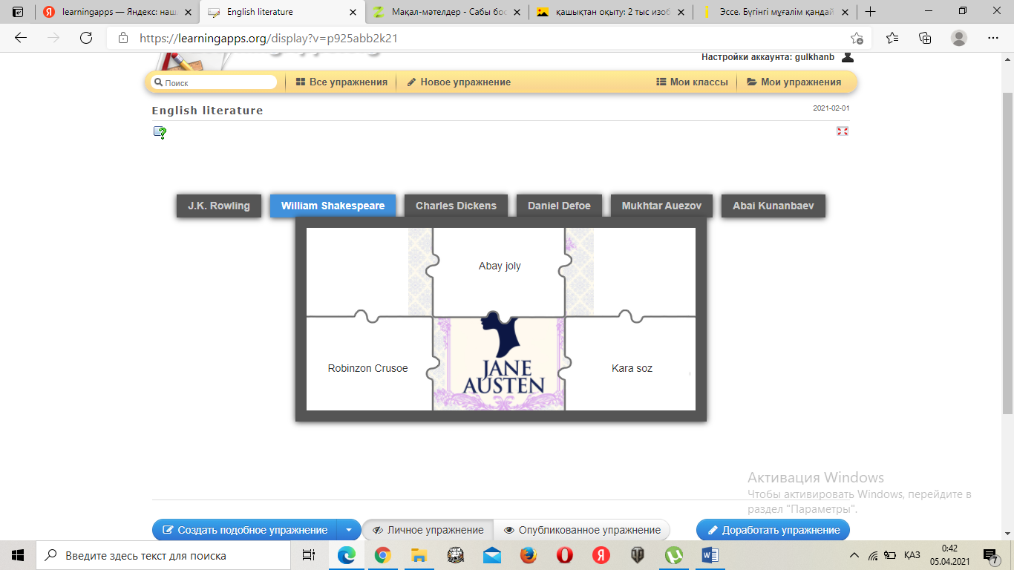
Task: Click the browser Back arrow
Action: tap(21, 38)
